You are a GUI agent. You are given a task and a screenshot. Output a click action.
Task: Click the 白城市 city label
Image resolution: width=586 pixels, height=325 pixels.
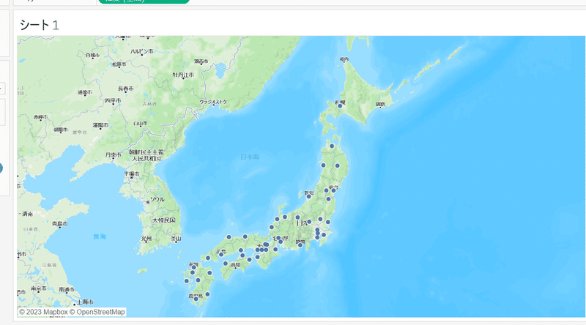pyautogui.click(x=92, y=55)
